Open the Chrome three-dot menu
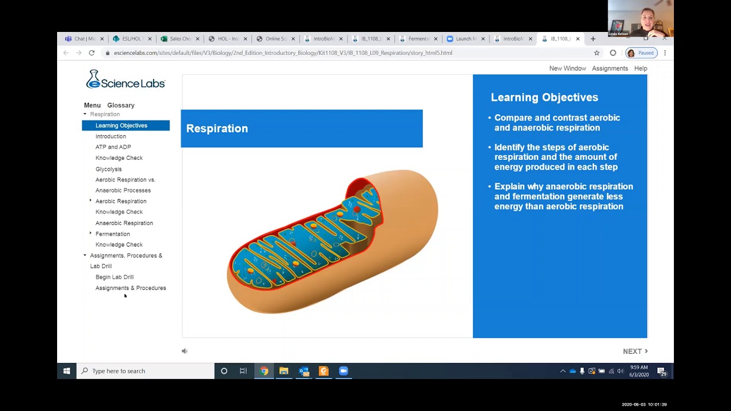The width and height of the screenshot is (731, 411). [665, 53]
